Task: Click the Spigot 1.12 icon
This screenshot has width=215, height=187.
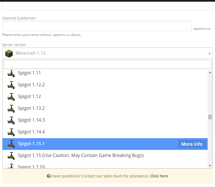Action: coord(11,97)
